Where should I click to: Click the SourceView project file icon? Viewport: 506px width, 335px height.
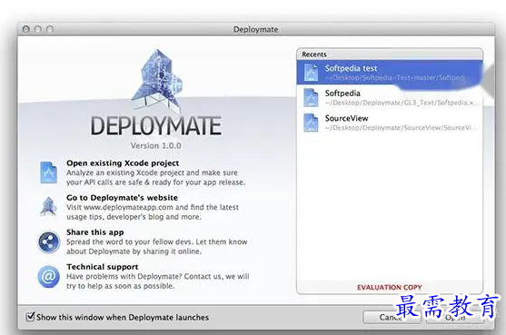pos(311,123)
